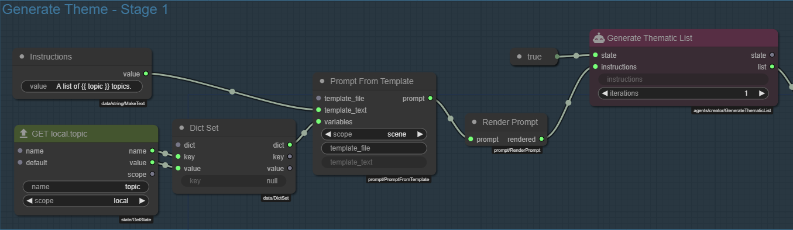The image size is (793, 230).
Task: Click the collapse dot on Prompt From Template
Action: 322,81
